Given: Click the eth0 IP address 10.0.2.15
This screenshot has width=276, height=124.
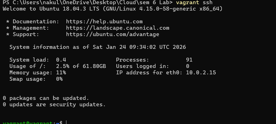Looking at the screenshot, I should (201, 73).
